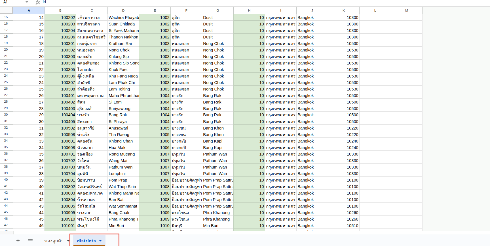
Task: Select the Krathum Rai cell
Action: click(x=123, y=44)
